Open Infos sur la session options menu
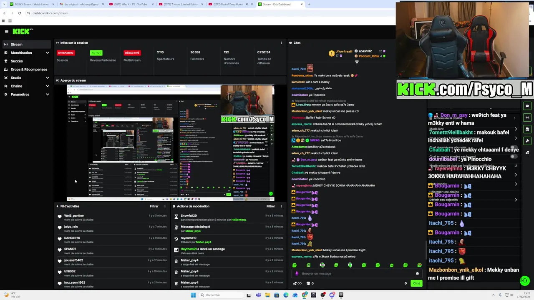The image size is (534, 300). [x=282, y=42]
